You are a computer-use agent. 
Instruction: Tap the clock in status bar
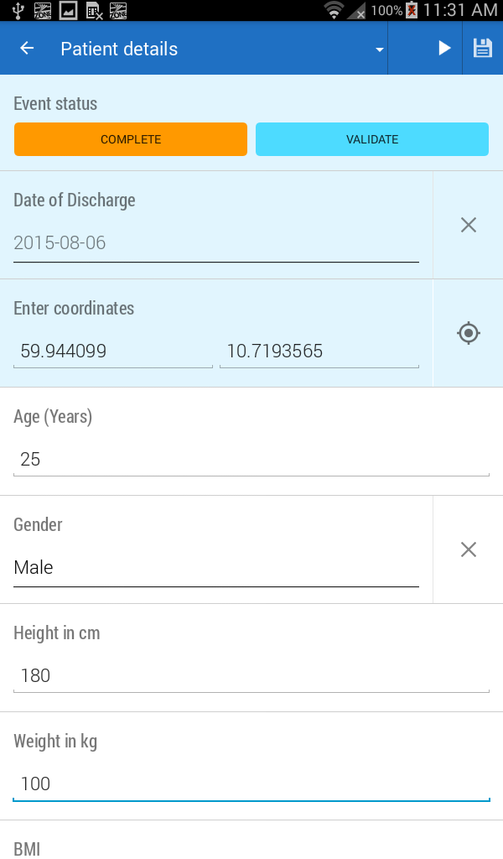459,10
